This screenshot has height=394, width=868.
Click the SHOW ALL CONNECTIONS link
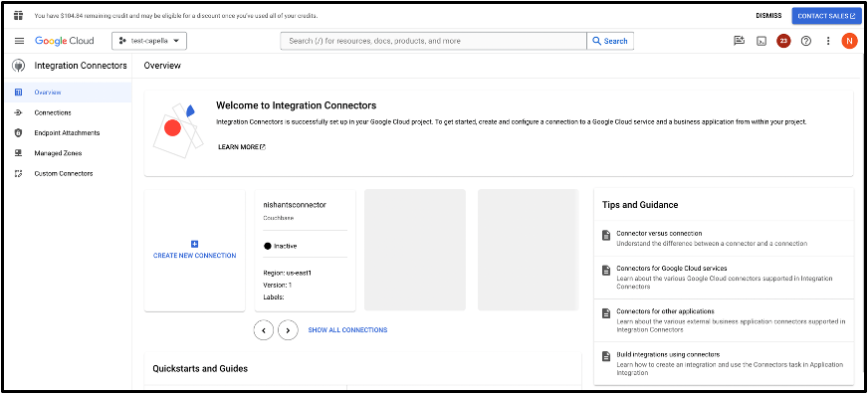pos(347,329)
